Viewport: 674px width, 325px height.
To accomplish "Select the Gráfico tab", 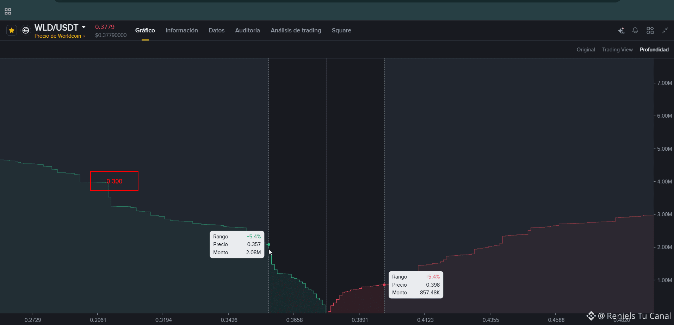I will tap(145, 30).
